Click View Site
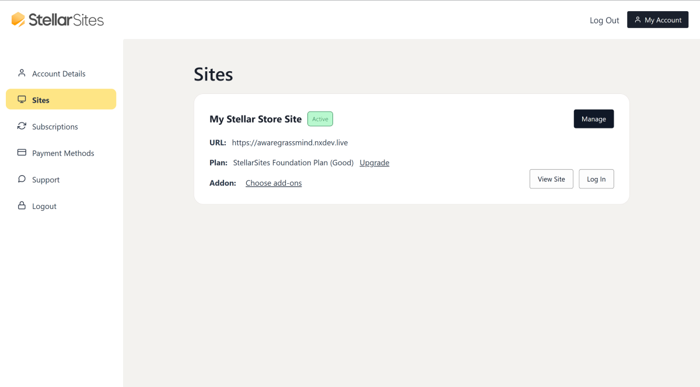Image resolution: width=700 pixels, height=387 pixels. point(551,179)
